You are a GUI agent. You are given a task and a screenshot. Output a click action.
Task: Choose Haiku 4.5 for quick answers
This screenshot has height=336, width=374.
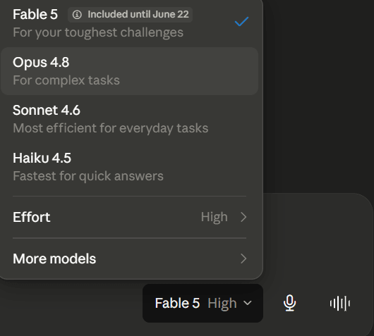click(130, 167)
